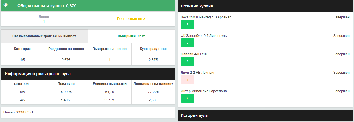354x122 pixels.
Task: Click 'Интер Милан 1-2 Барселона' match title
Action: 204,91
